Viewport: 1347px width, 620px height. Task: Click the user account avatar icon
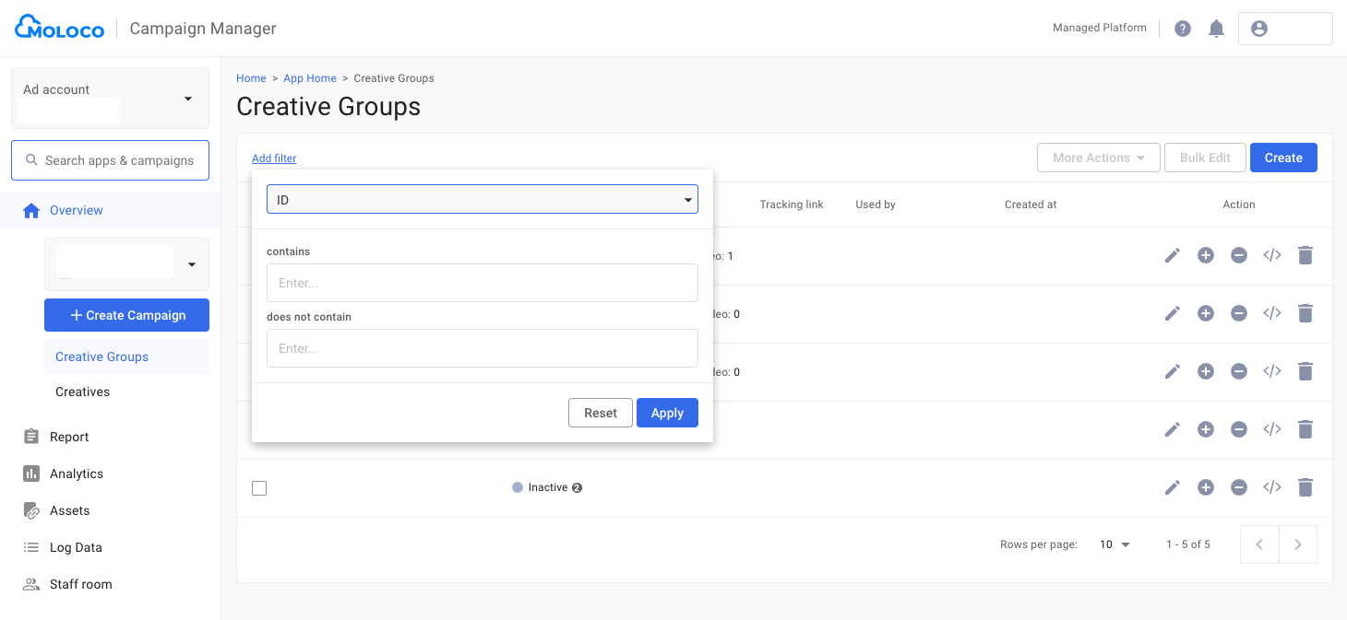coord(1258,29)
